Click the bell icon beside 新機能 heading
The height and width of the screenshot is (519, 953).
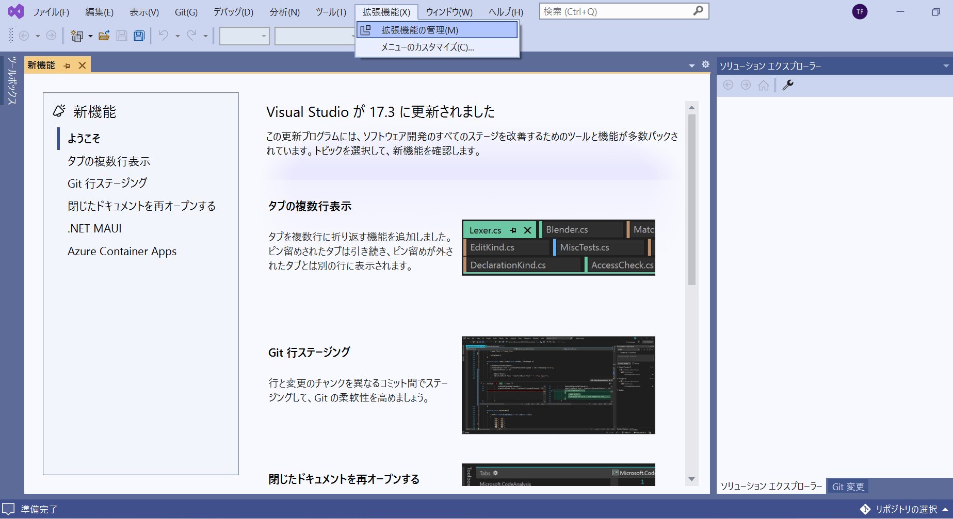pos(59,111)
